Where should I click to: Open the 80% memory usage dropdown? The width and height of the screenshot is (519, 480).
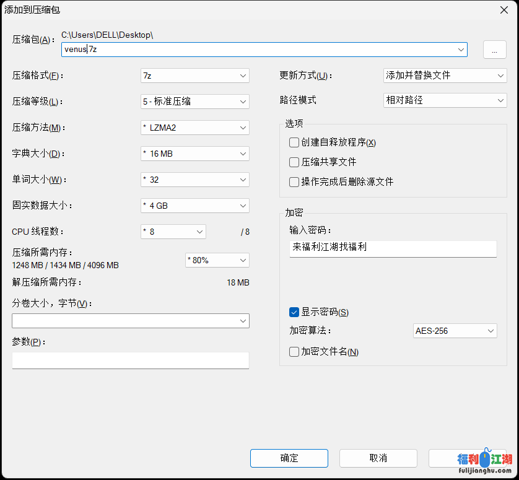[217, 260]
